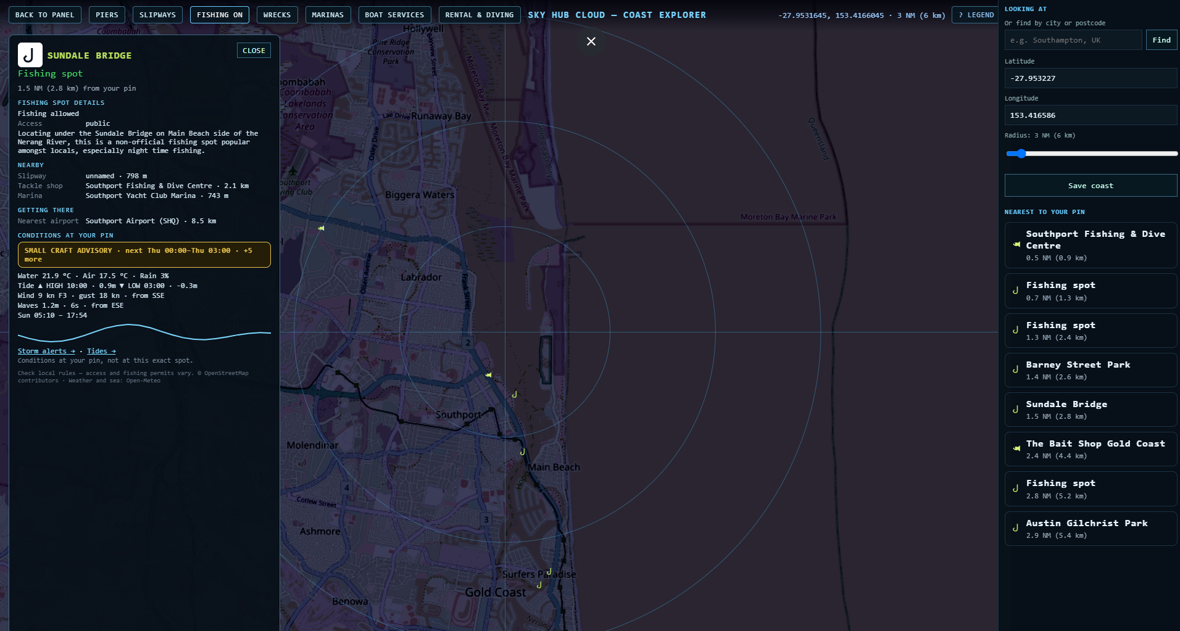Toggle the Slipways layer filter
The image size is (1180, 631).
[x=157, y=15]
